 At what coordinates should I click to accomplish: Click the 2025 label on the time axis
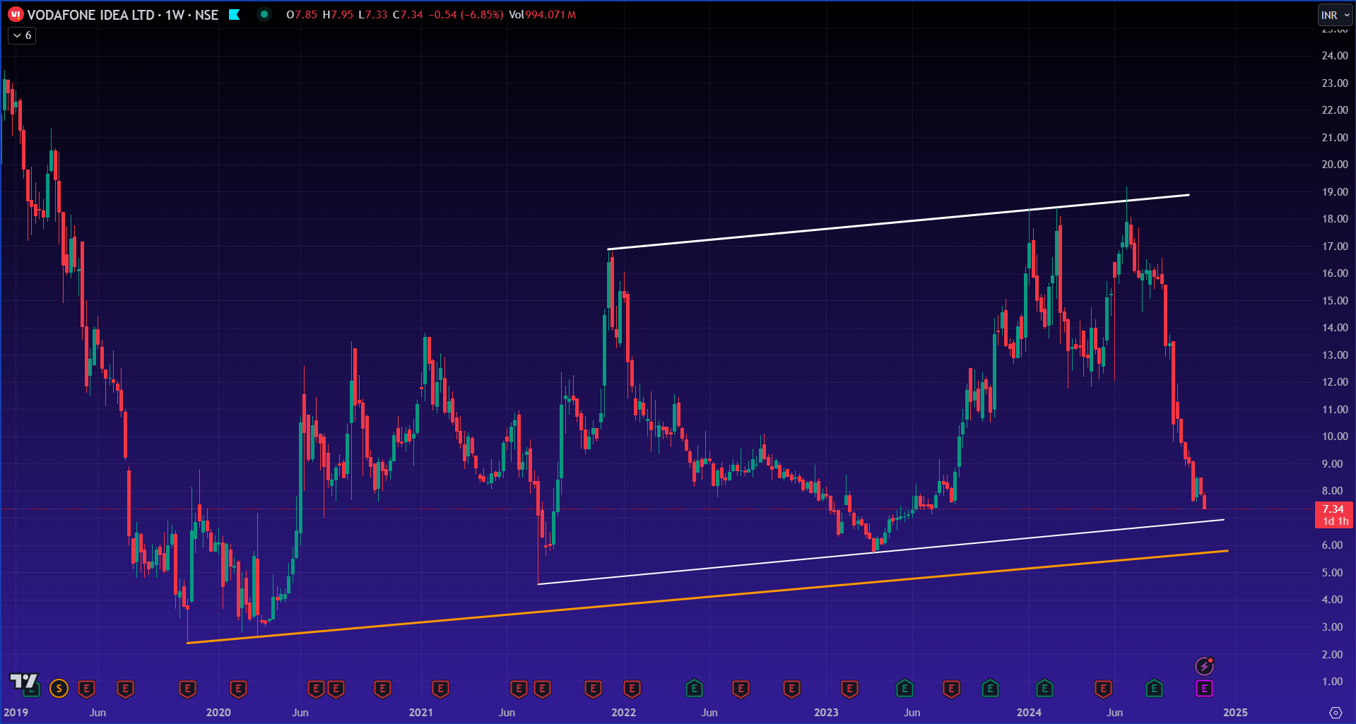(x=1235, y=712)
